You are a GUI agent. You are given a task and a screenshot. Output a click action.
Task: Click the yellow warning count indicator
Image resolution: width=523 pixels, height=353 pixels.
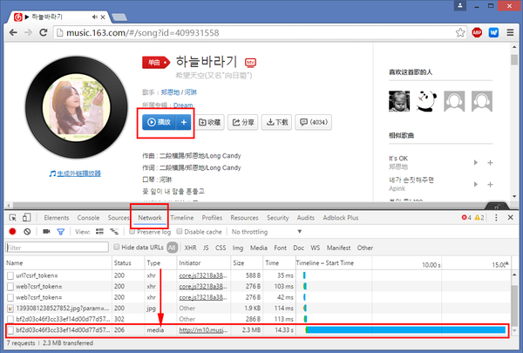coord(479,218)
